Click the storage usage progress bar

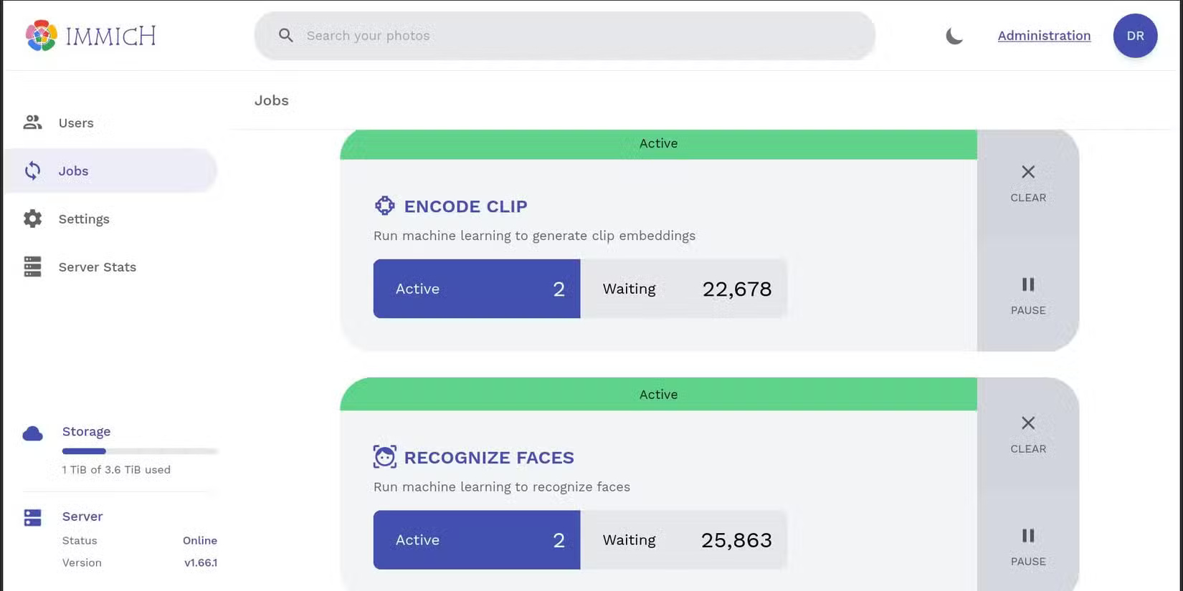[x=139, y=451]
